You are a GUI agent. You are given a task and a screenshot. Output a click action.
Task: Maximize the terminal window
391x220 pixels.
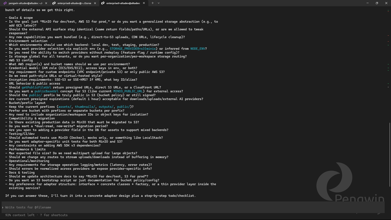pos(377,3)
